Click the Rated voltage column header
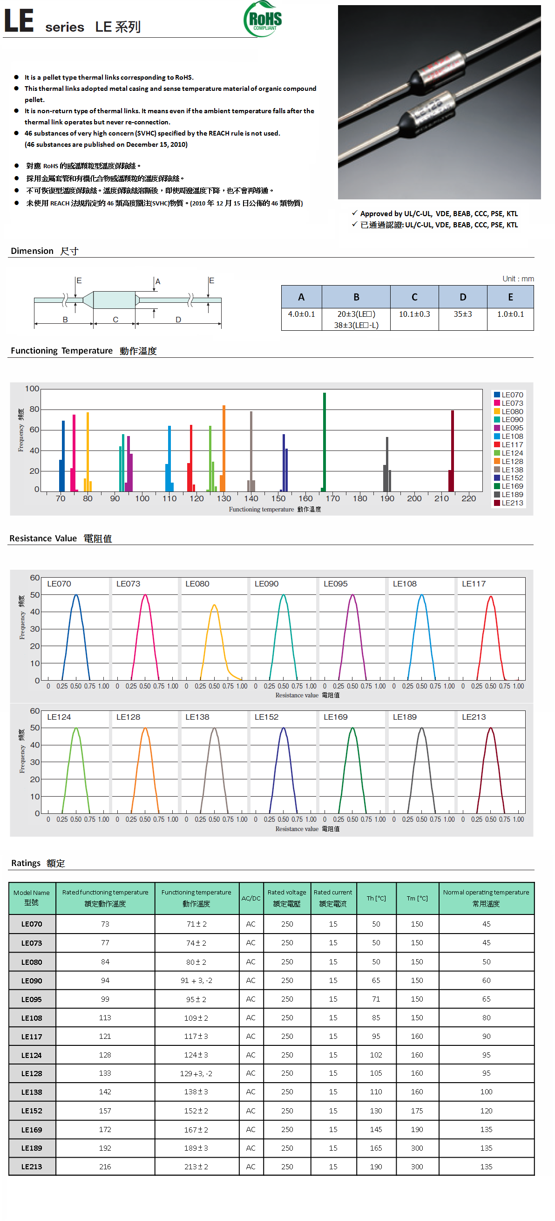The image size is (555, 1221). click(286, 898)
